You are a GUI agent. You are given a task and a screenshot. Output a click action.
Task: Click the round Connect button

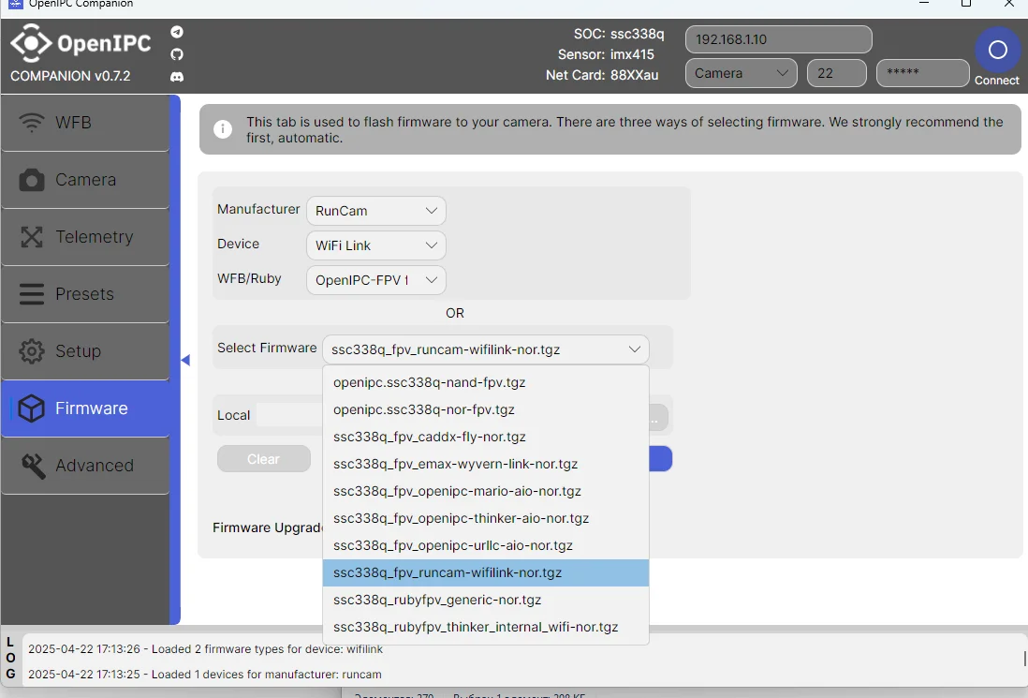[997, 50]
